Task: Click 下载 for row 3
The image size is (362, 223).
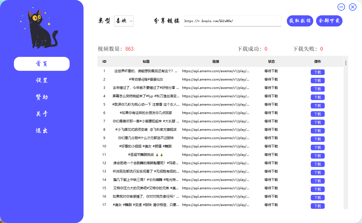Action: point(318,89)
